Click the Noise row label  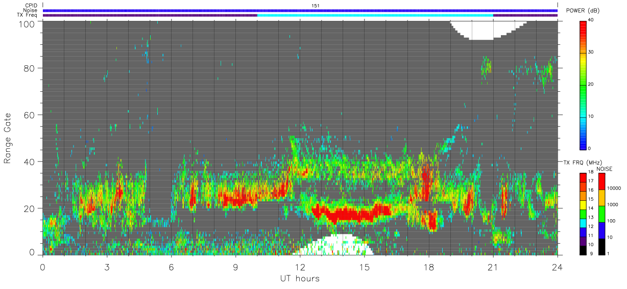coord(30,10)
